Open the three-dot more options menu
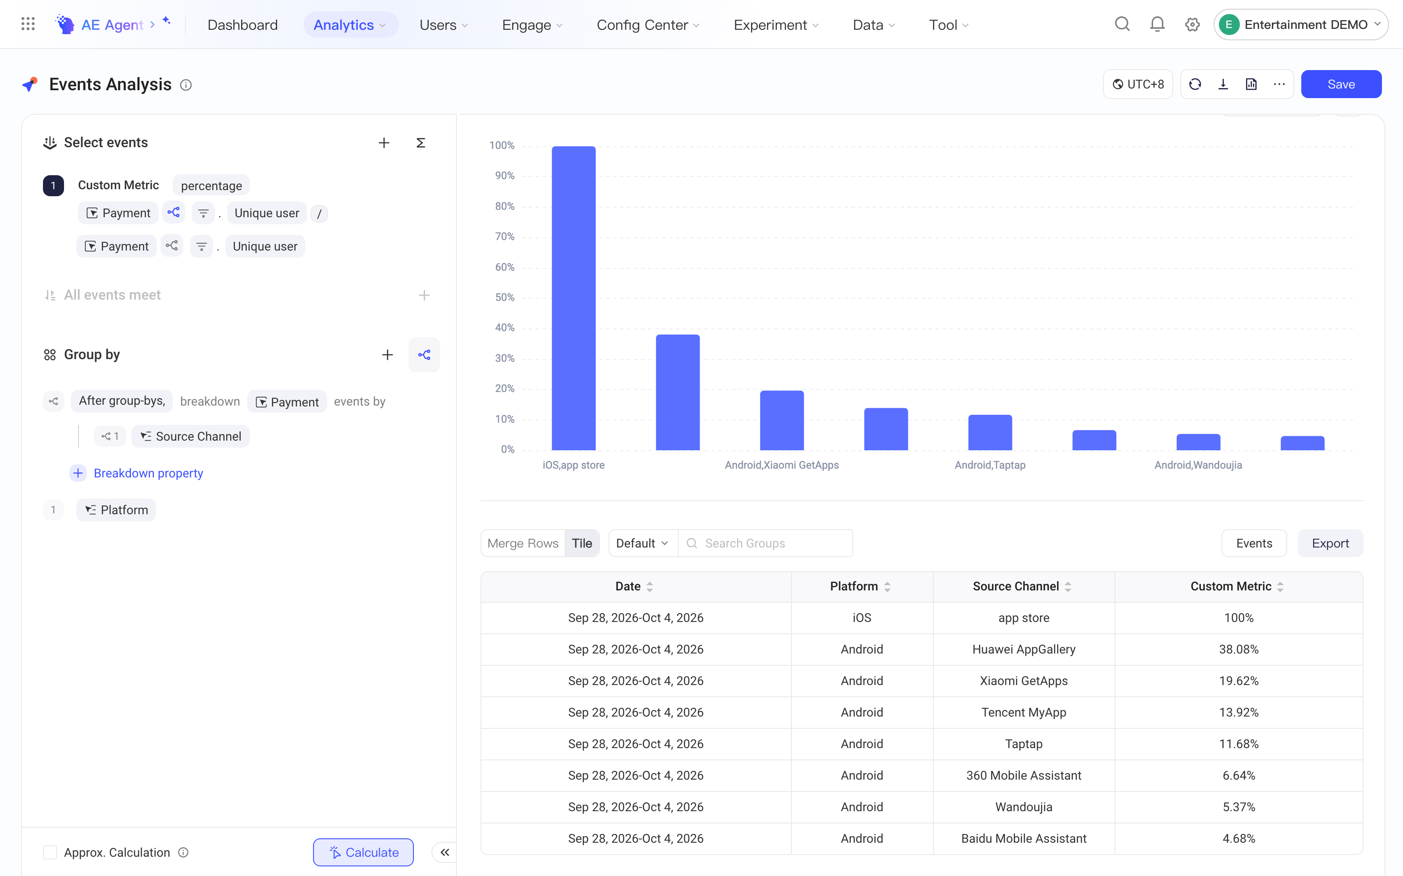Viewport: 1403px width, 876px height. click(1279, 85)
